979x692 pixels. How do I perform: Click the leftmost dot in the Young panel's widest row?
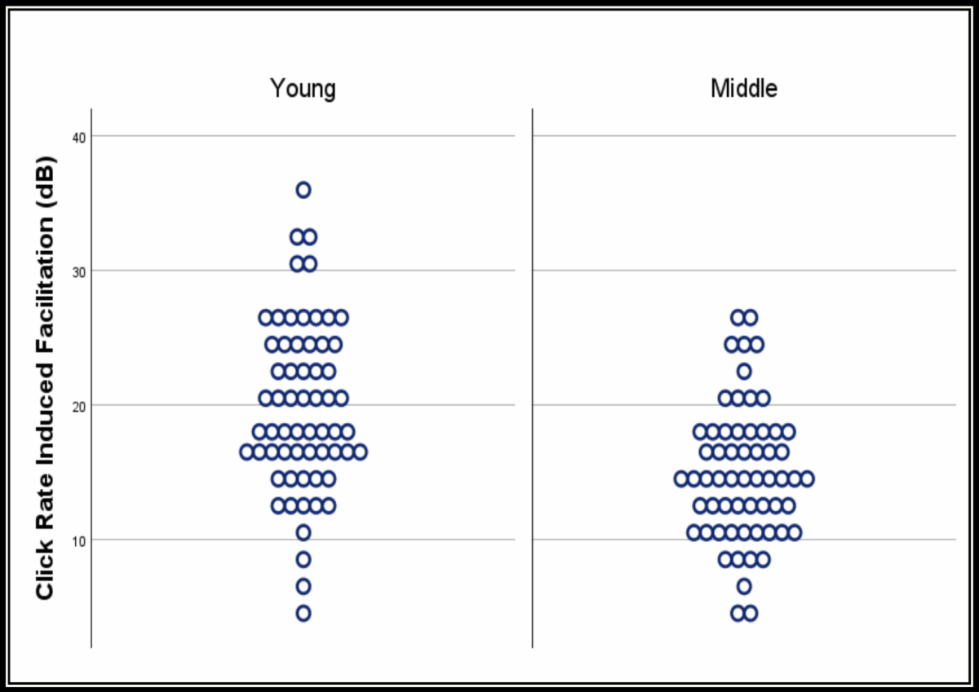point(247,452)
